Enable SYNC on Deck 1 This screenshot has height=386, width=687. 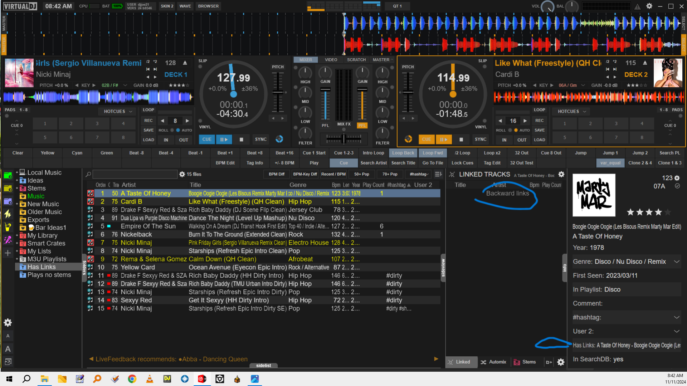(260, 140)
